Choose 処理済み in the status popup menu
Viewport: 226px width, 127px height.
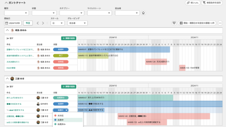click(68, 124)
